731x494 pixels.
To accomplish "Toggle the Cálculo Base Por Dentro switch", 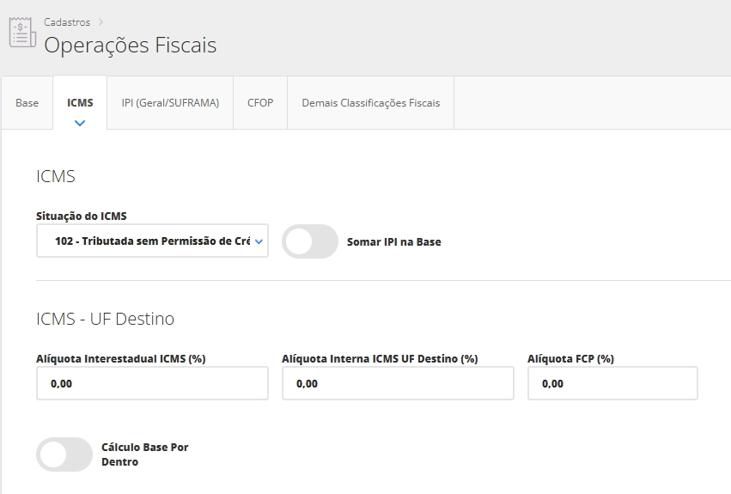I will (64, 454).
